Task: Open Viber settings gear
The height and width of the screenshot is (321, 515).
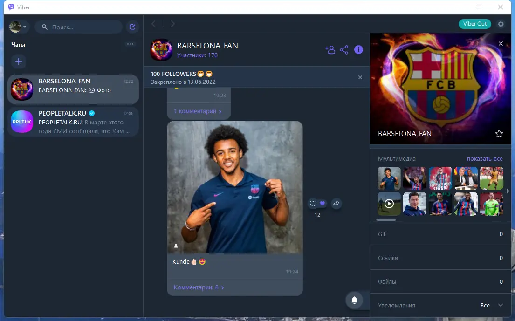Action: tap(501, 24)
